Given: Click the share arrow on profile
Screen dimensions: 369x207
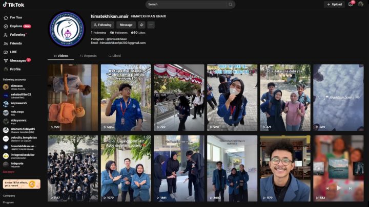Looking at the screenshot, I should coord(141,25).
